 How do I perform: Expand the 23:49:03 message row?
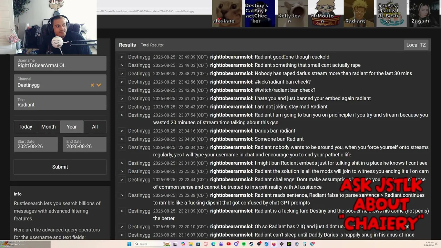click(122, 65)
